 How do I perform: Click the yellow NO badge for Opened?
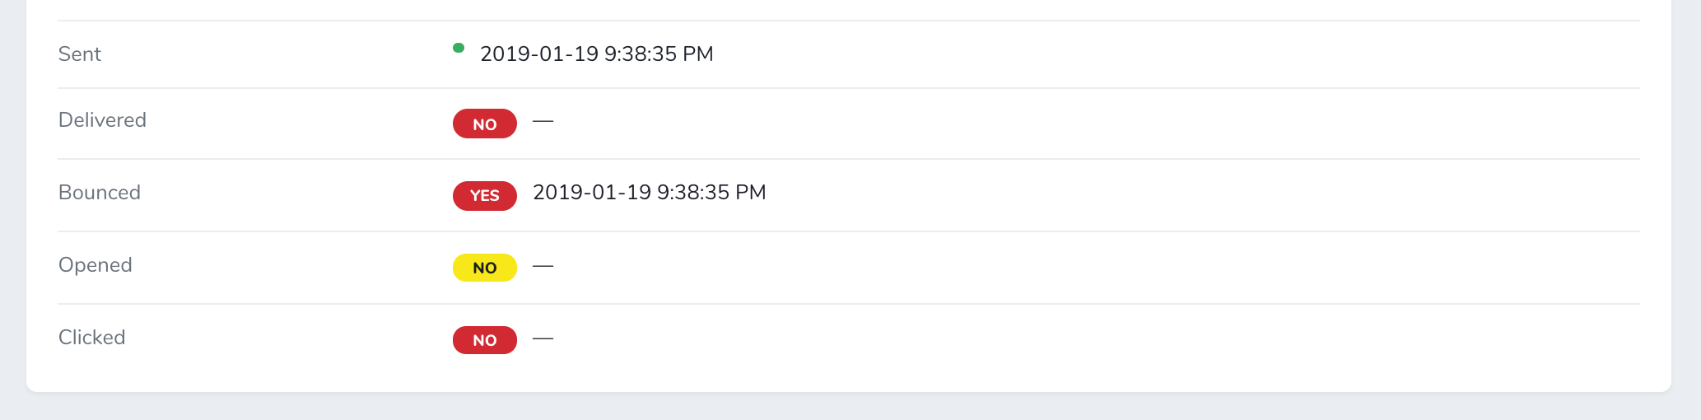point(484,268)
